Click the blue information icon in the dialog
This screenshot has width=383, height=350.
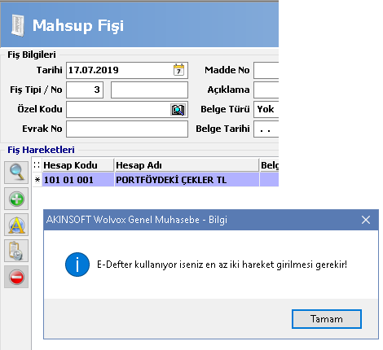point(77,265)
